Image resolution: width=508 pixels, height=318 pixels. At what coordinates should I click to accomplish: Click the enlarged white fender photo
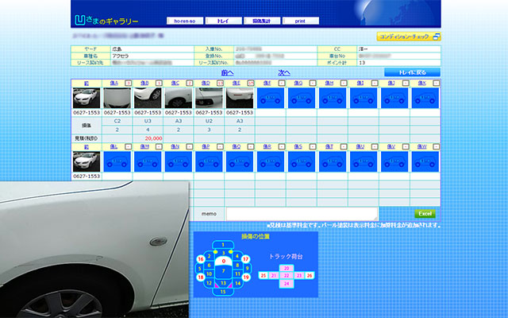point(94,249)
